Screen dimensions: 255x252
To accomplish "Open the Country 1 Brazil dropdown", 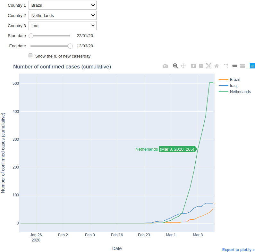I will point(63,5).
